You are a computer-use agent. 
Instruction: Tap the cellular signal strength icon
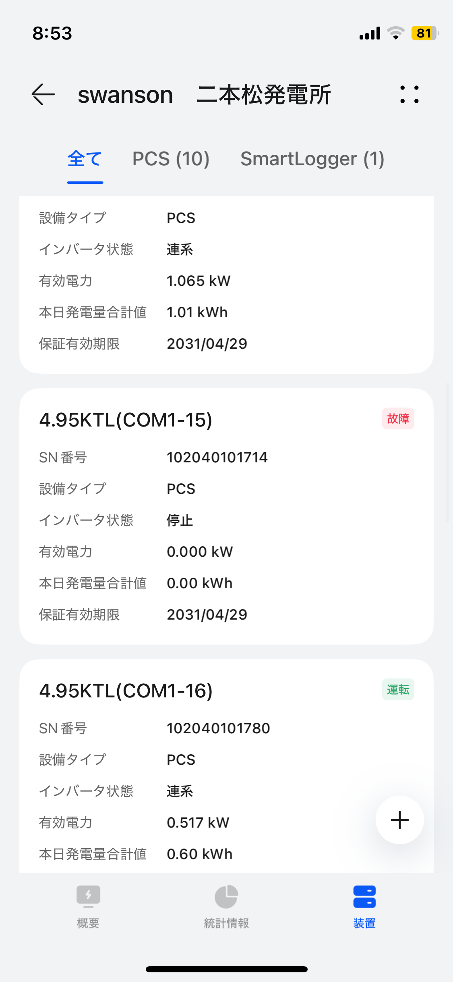370,33
